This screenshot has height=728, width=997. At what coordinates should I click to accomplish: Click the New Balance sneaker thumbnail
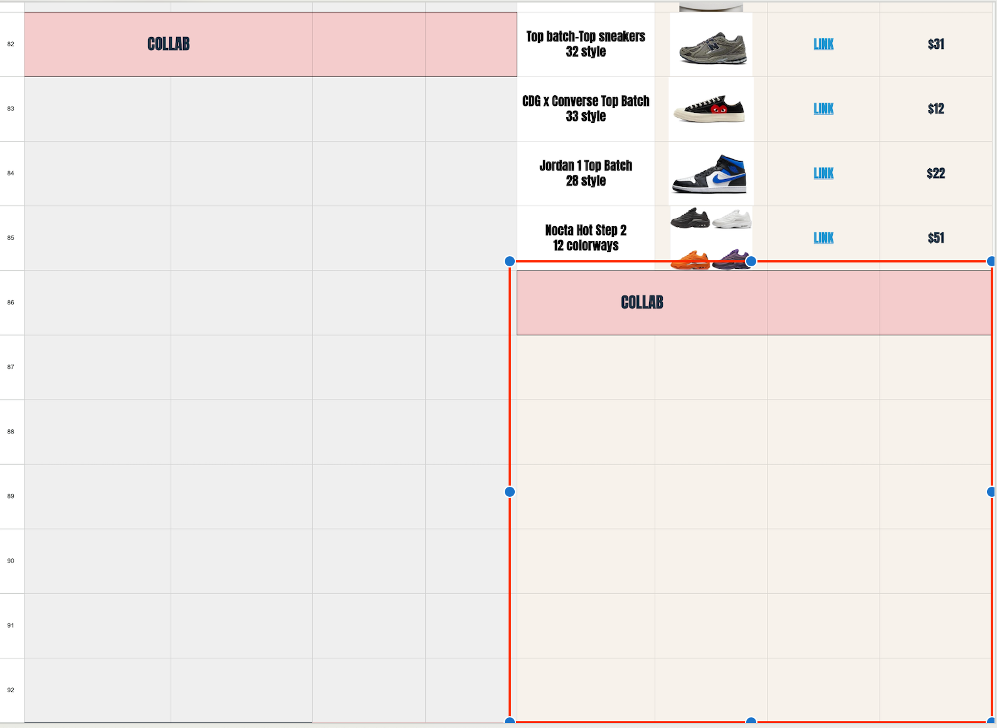[711, 44]
